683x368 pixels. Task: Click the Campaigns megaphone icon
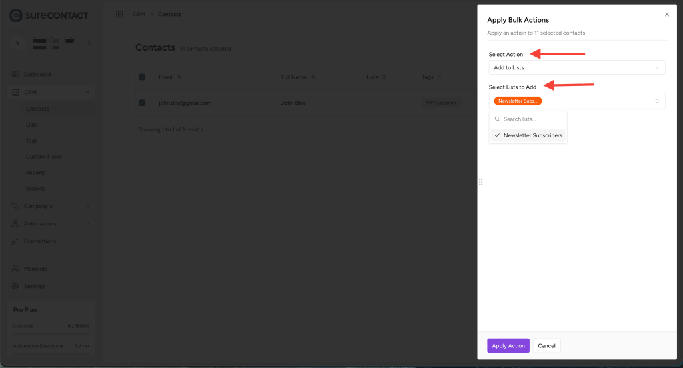point(15,206)
